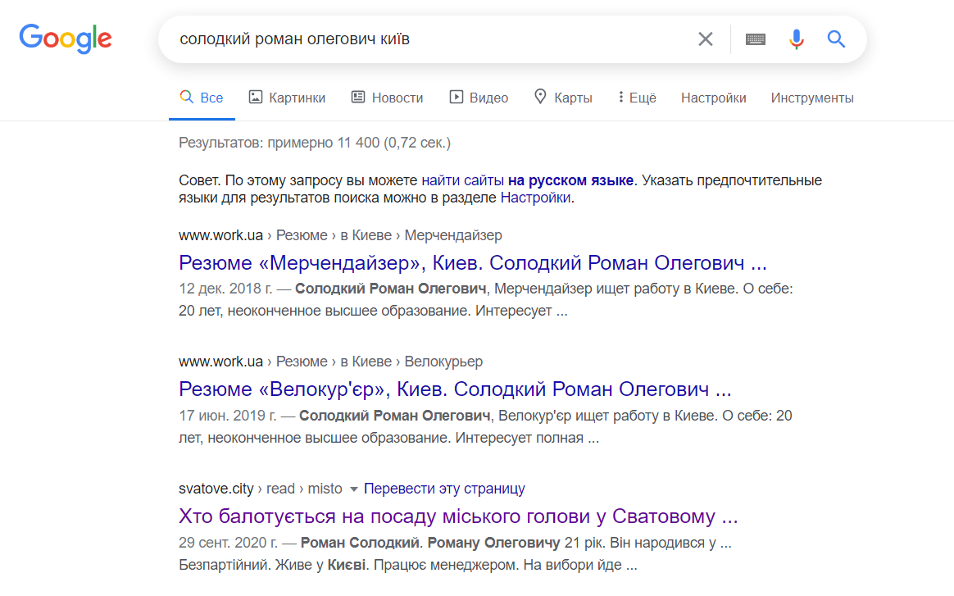Open the Резюме «Велокур'єр» result

point(455,389)
